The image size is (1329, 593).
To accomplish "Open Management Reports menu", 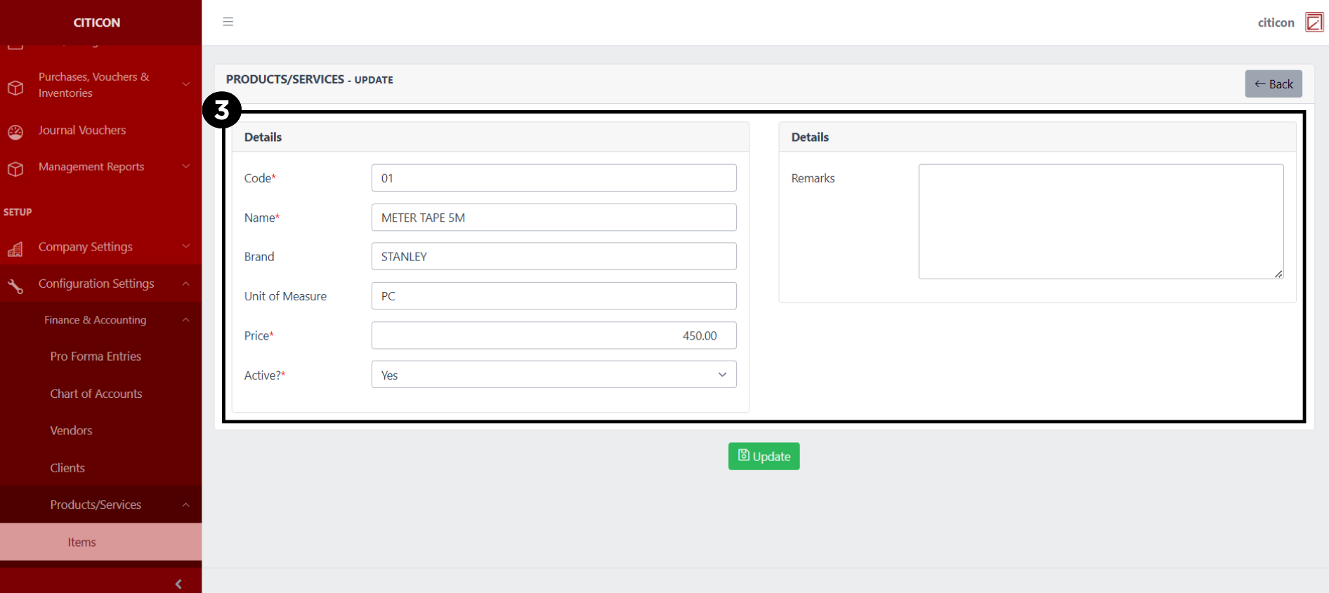I will (91, 166).
